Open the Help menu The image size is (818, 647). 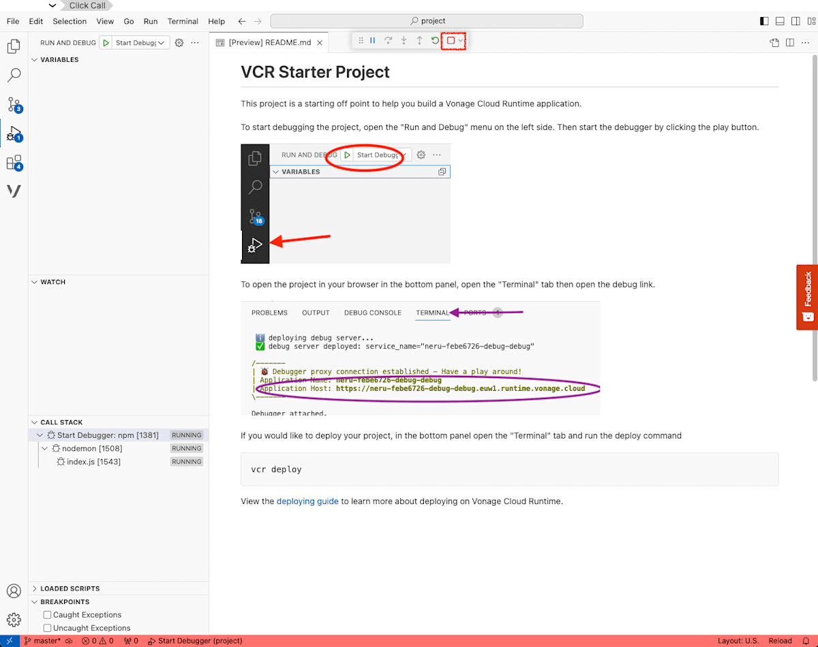216,21
